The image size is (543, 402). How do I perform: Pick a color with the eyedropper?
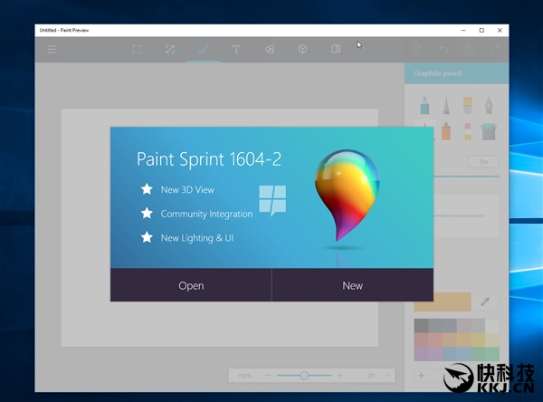(485, 301)
